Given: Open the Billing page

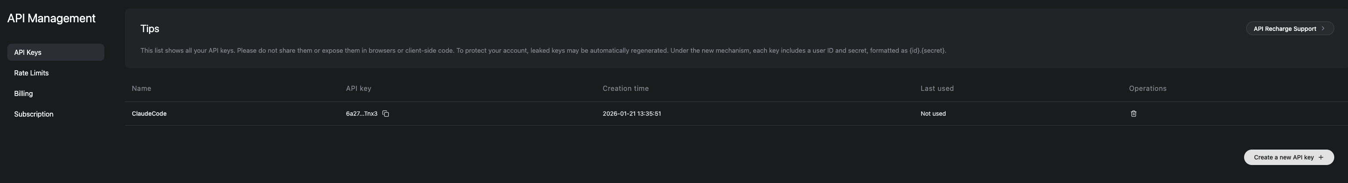Looking at the screenshot, I should [24, 93].
